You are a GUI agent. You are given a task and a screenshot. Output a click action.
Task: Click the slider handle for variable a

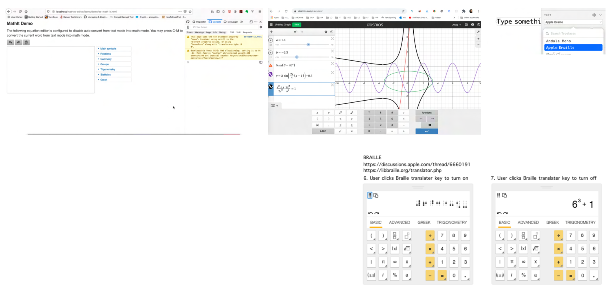[308, 44]
